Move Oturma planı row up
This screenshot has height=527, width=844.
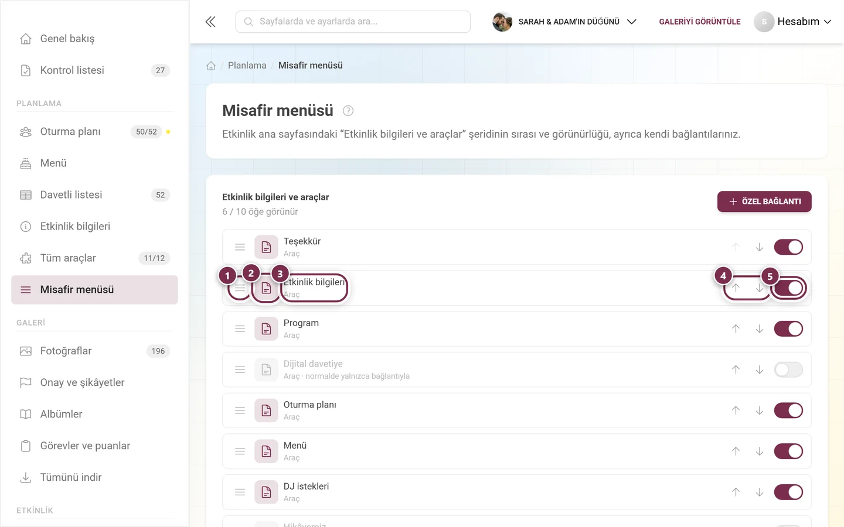coord(736,410)
